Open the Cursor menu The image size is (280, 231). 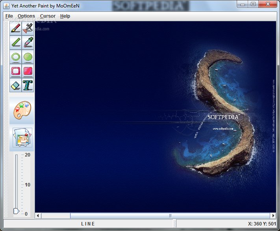48,16
